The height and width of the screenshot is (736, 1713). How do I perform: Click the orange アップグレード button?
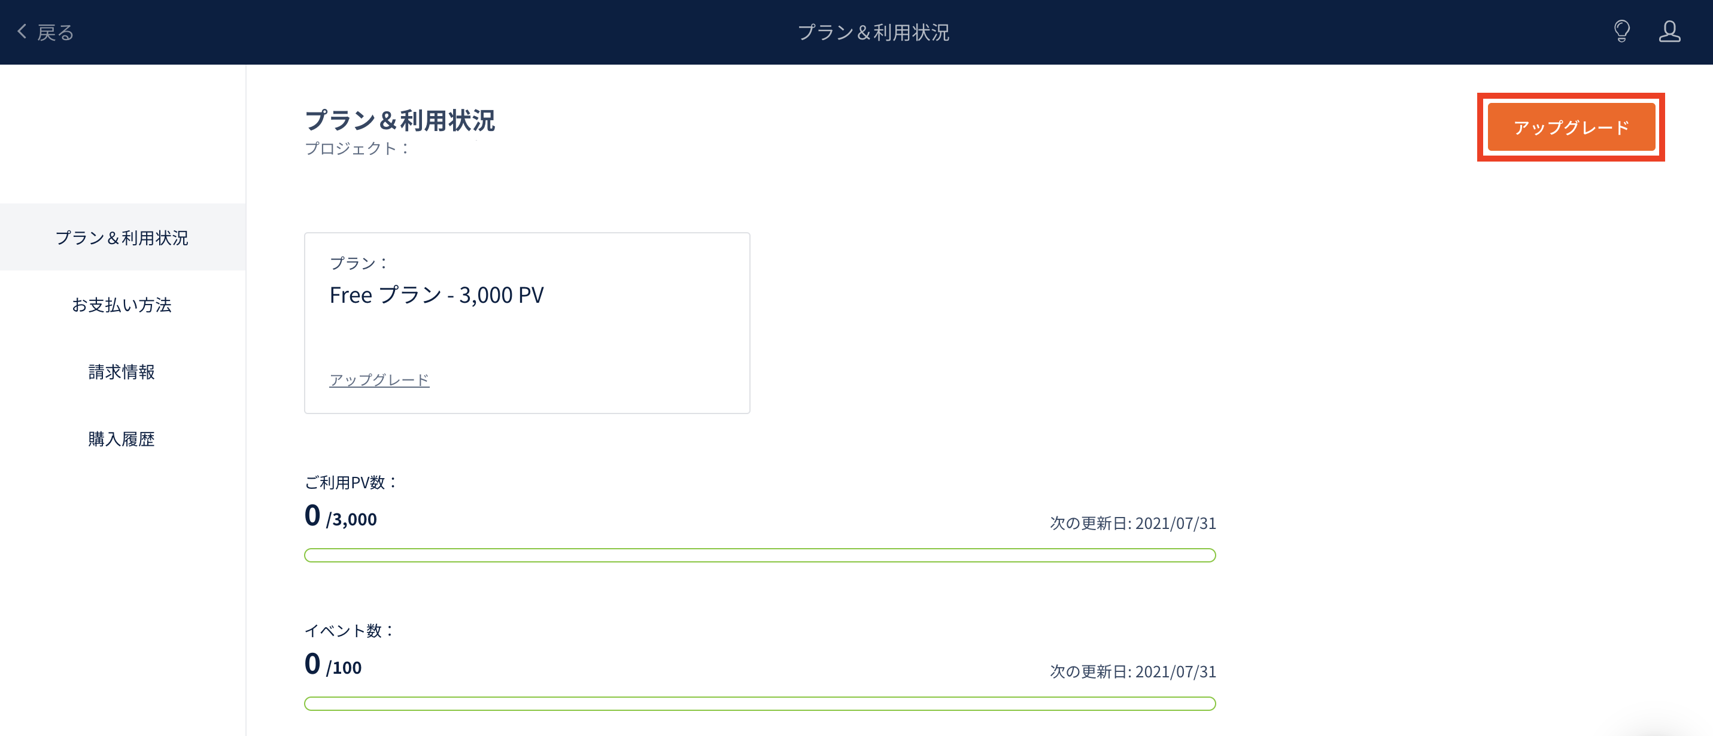(x=1571, y=127)
